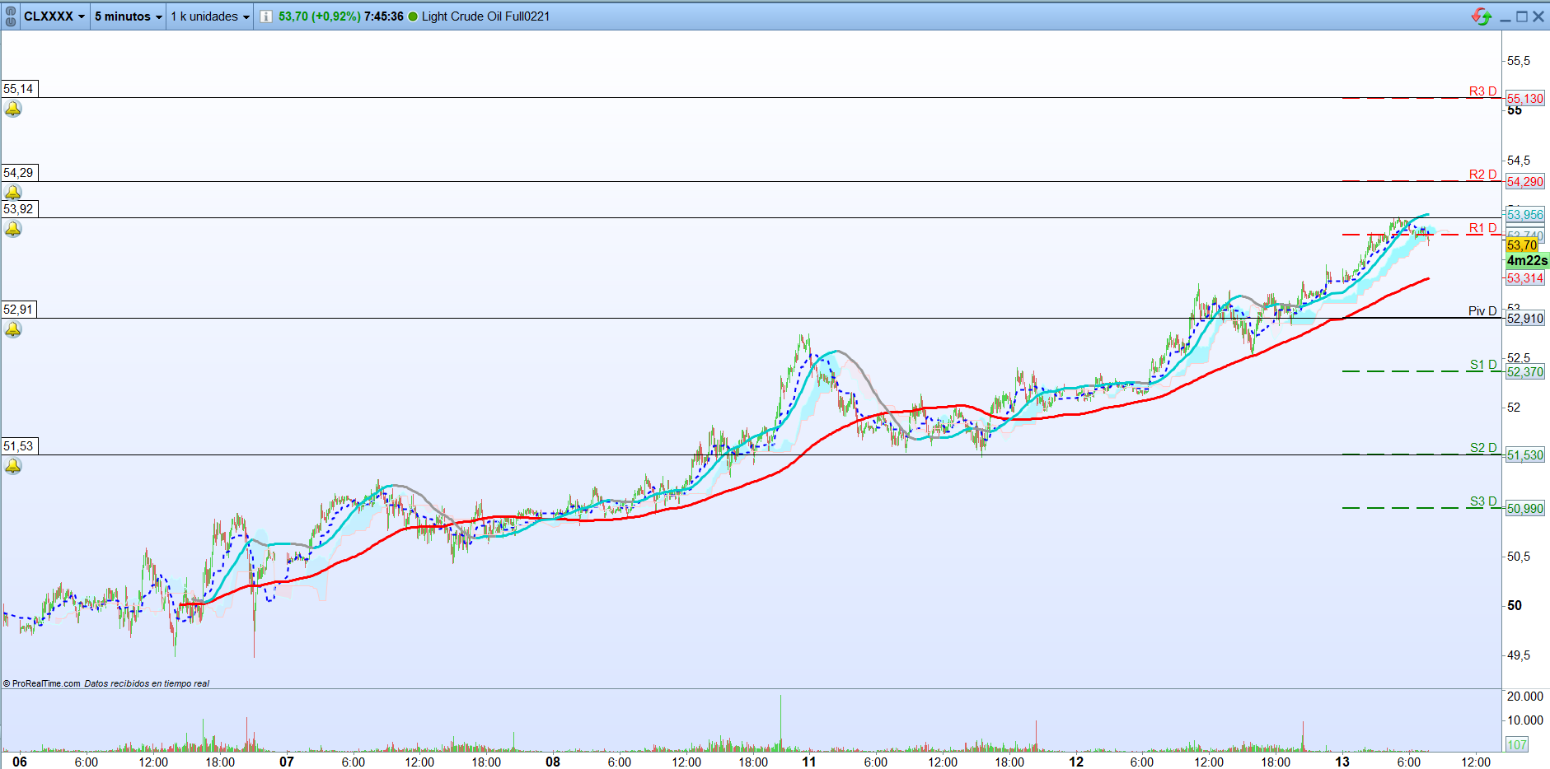
Task: Open the CLXXXX instrument dropdown
Action: coord(54,16)
